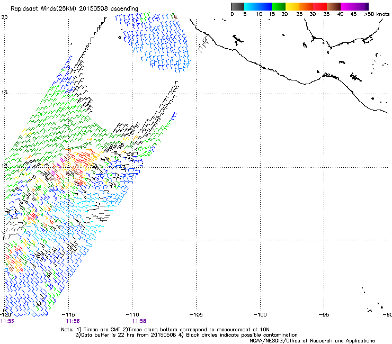The height and width of the screenshot is (344, 392).
Task: Click the '10' latitude axis label
Action: pos(4,166)
